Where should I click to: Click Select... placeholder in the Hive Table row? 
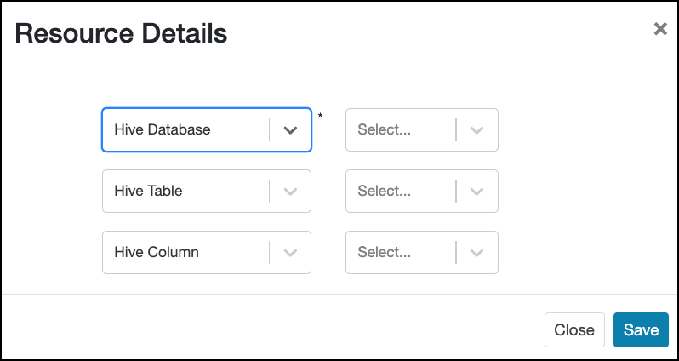pyautogui.click(x=385, y=192)
